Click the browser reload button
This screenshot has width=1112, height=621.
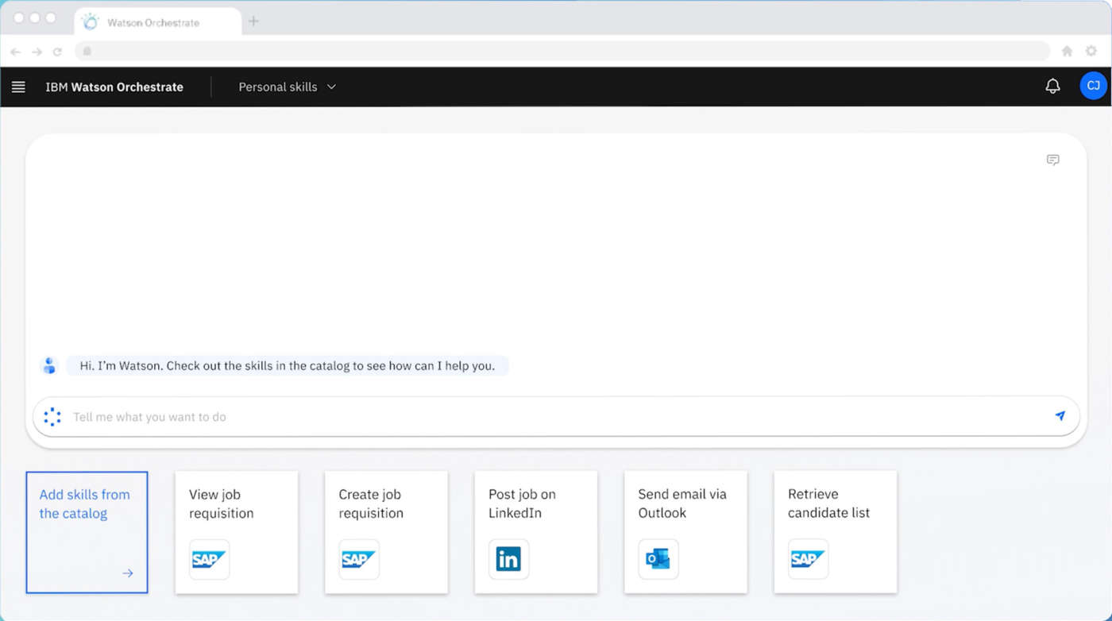click(x=57, y=52)
